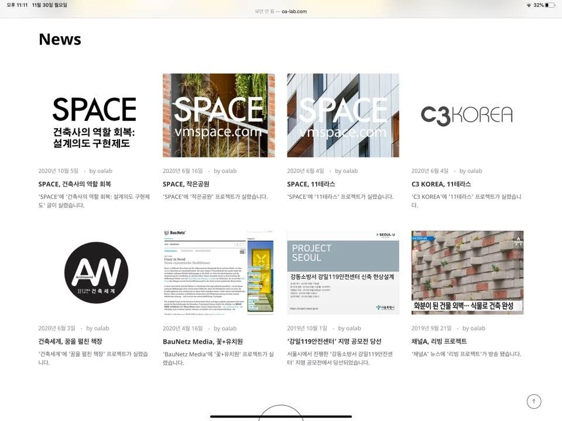Click excerpt 서울시에서 진행한 '강동소방서 강일119안전센터'

[340, 358]
